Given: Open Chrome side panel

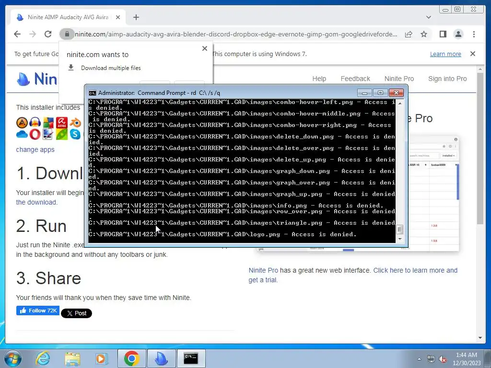Looking at the screenshot, I should (443, 34).
